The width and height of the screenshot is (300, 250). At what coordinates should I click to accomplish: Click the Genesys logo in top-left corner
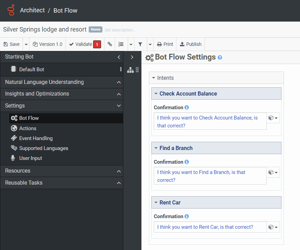pyautogui.click(x=10, y=11)
